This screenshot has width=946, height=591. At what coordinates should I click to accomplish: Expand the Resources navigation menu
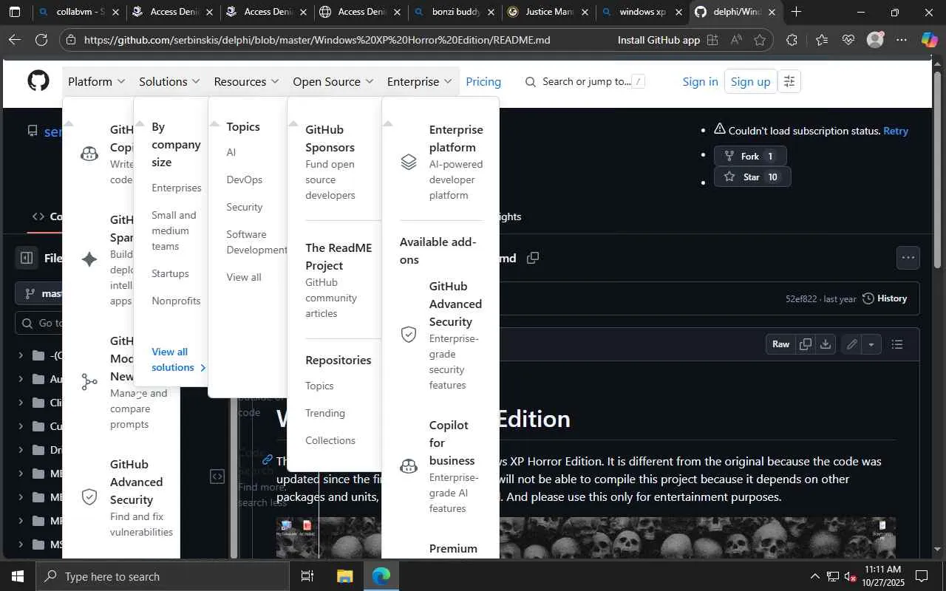click(246, 81)
